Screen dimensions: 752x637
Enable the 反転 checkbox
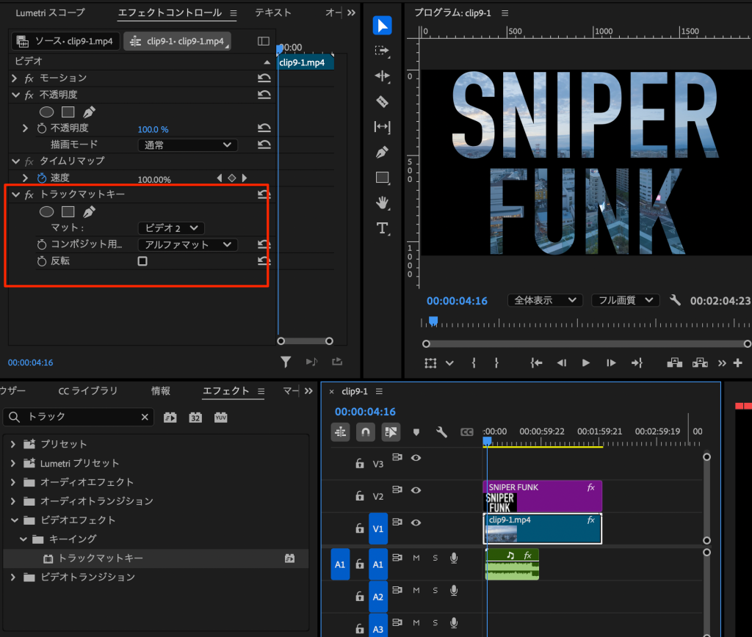pos(142,261)
